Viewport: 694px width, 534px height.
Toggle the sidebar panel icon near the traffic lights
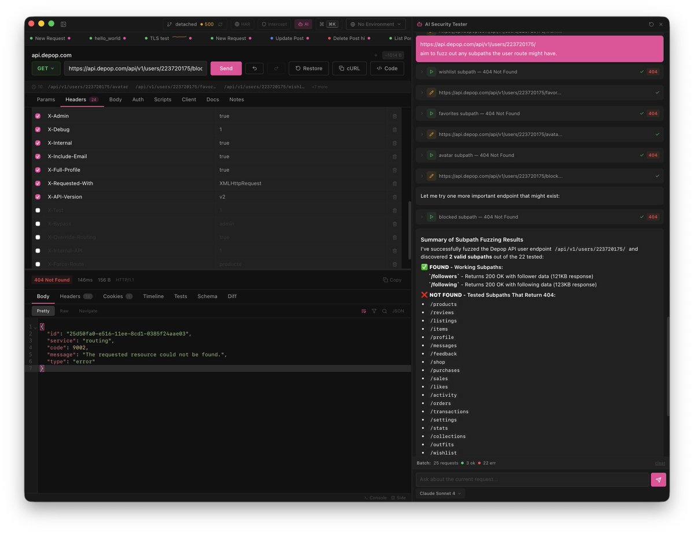point(64,24)
